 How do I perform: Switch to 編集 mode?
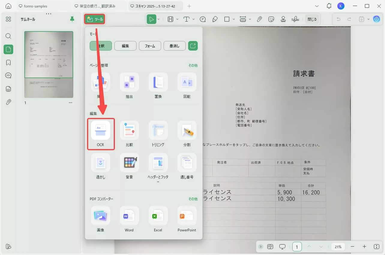click(125, 45)
